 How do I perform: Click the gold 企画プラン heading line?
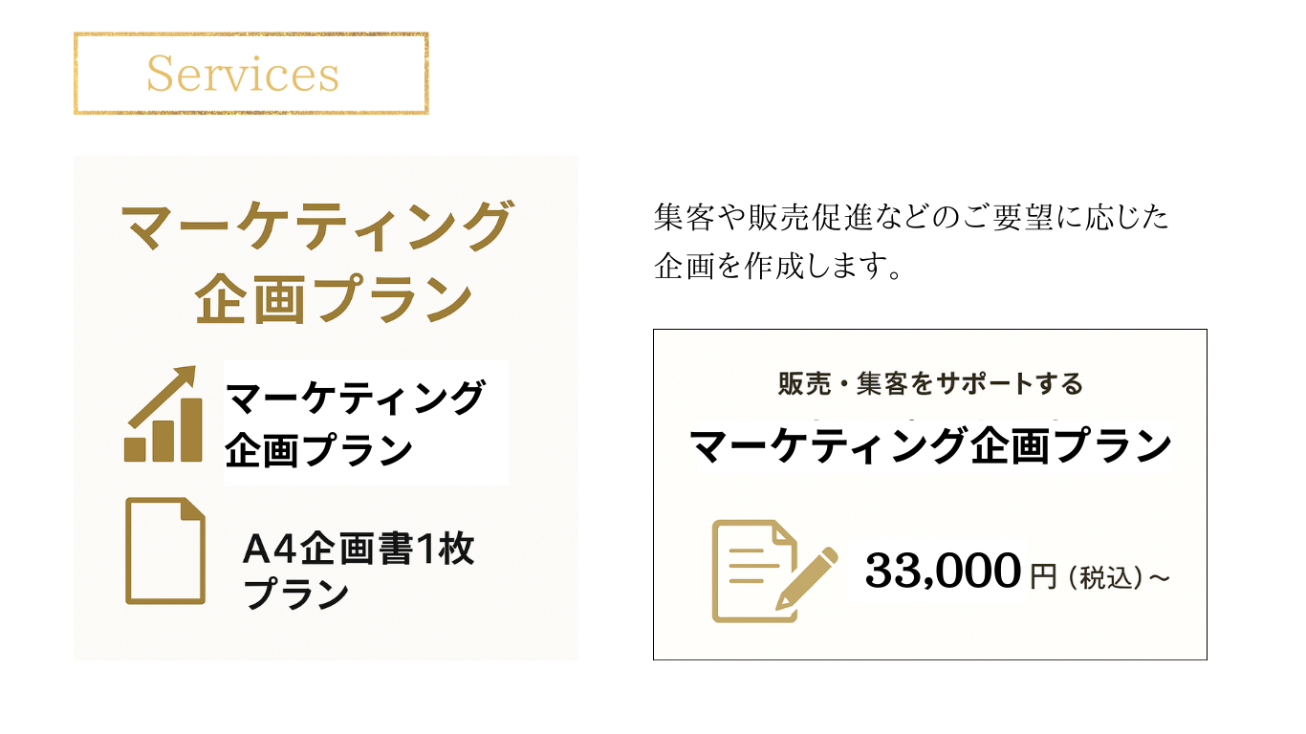pyautogui.click(x=333, y=298)
